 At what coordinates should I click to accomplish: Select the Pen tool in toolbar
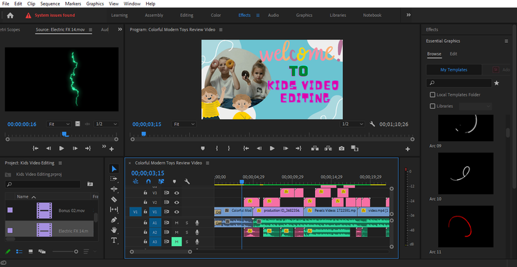pyautogui.click(x=114, y=219)
